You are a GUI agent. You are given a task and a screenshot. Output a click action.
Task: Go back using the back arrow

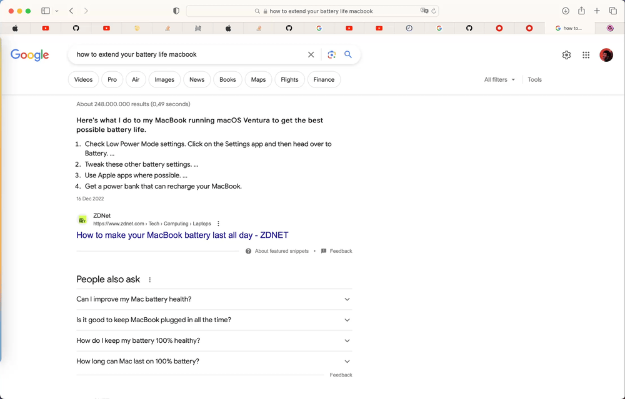pyautogui.click(x=71, y=11)
